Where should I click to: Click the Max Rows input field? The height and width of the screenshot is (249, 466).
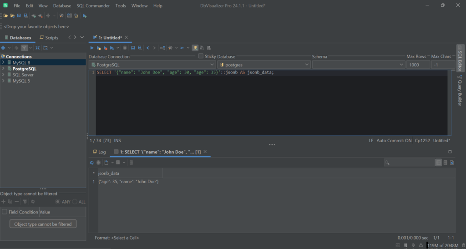tap(418, 65)
